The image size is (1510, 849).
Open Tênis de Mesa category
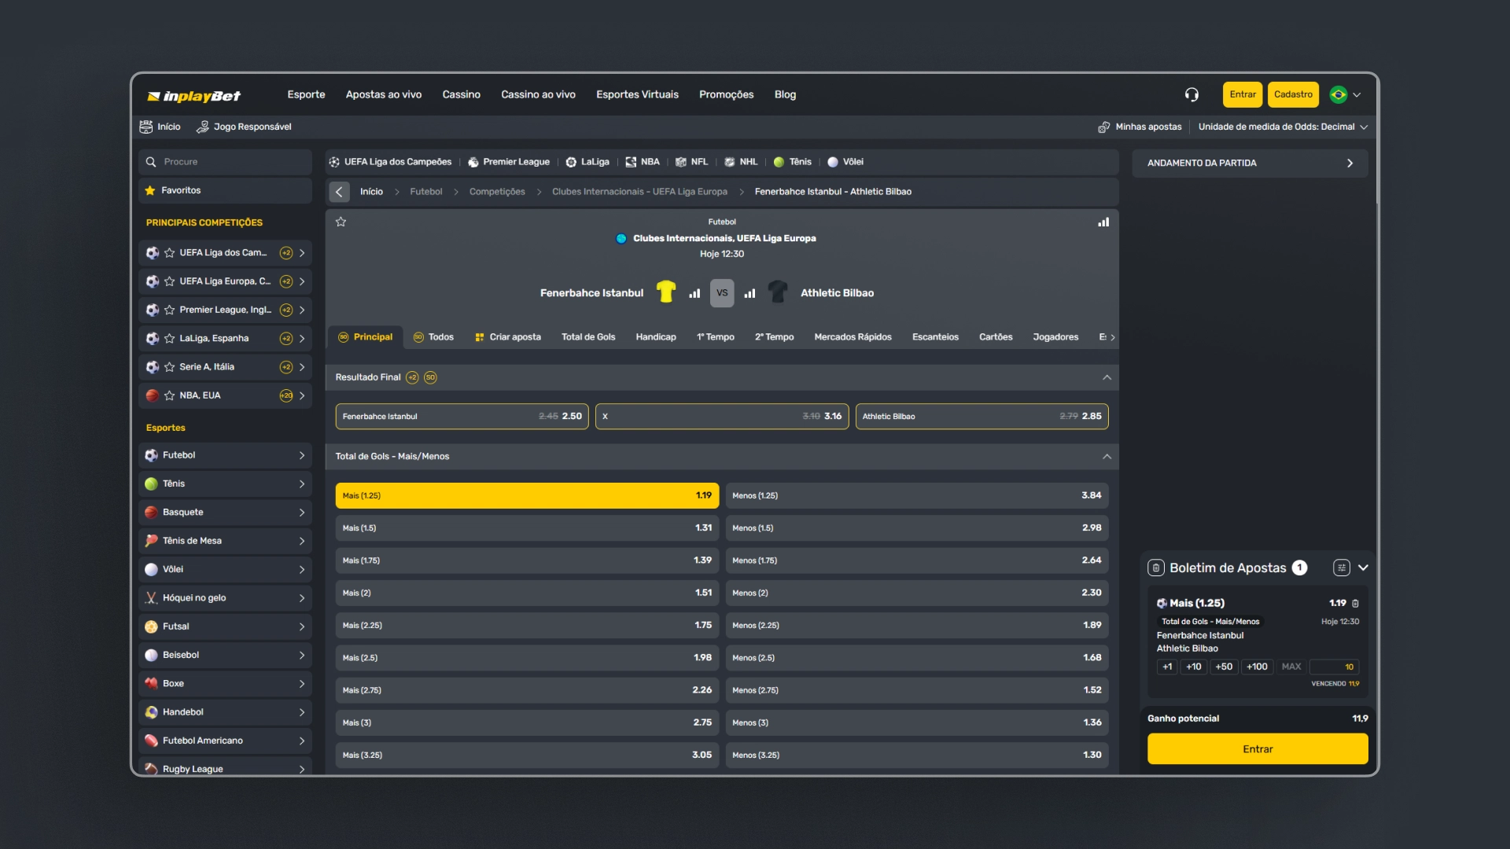(x=226, y=541)
